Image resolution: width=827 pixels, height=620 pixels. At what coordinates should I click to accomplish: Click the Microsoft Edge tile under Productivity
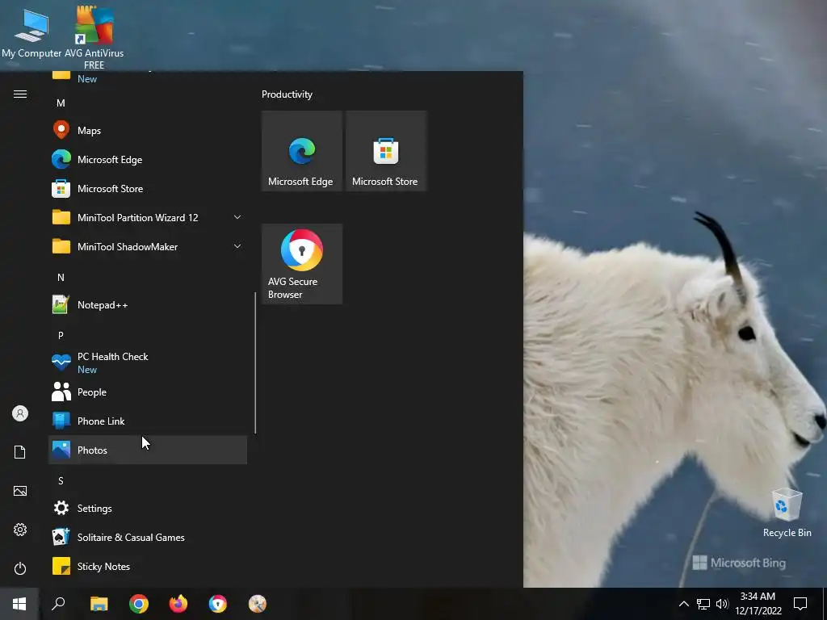point(302,151)
